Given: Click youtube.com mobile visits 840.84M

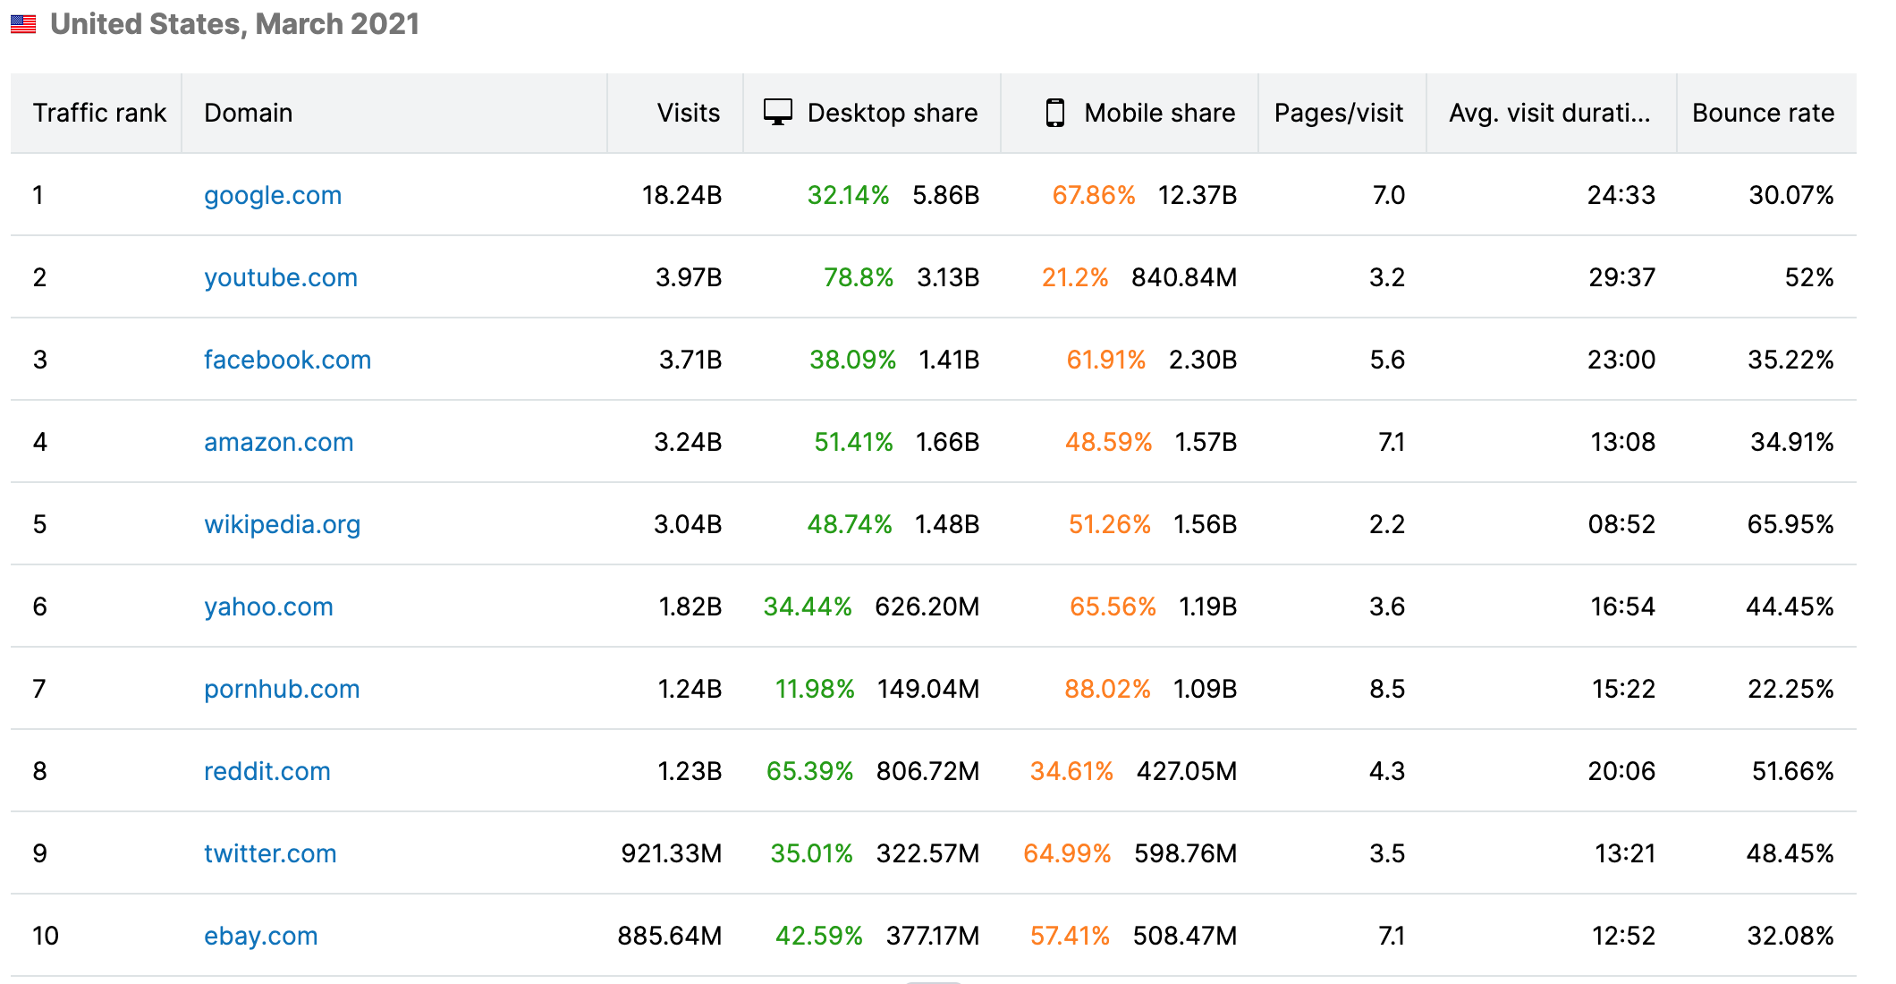Looking at the screenshot, I should pyautogui.click(x=1184, y=277).
